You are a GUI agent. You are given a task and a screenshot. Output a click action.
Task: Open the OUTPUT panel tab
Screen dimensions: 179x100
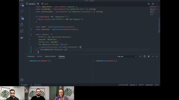click(x=40, y=56)
